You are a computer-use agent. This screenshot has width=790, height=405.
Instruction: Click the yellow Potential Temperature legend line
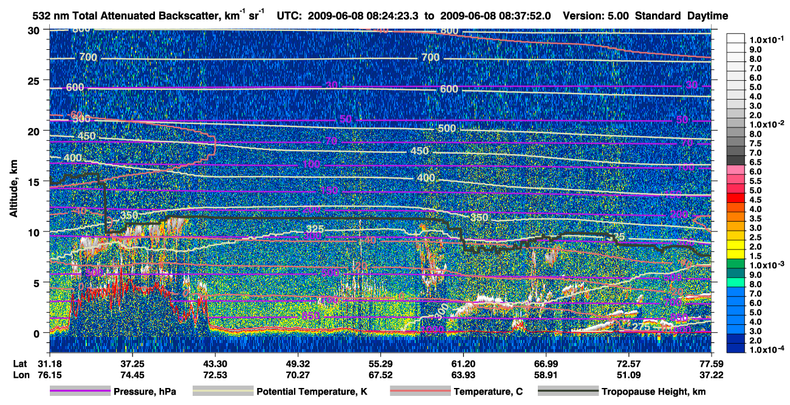point(222,392)
